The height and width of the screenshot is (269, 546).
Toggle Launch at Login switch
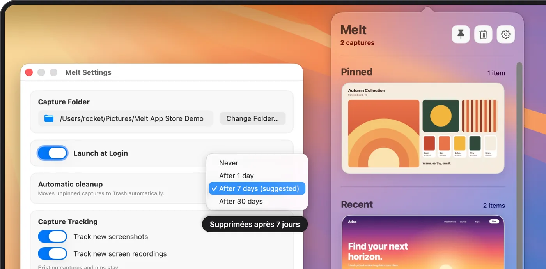53,153
